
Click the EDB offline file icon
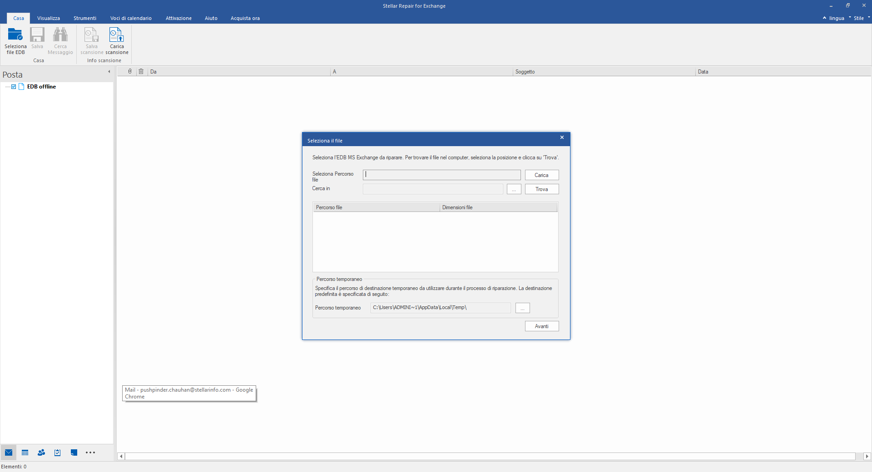(x=21, y=87)
